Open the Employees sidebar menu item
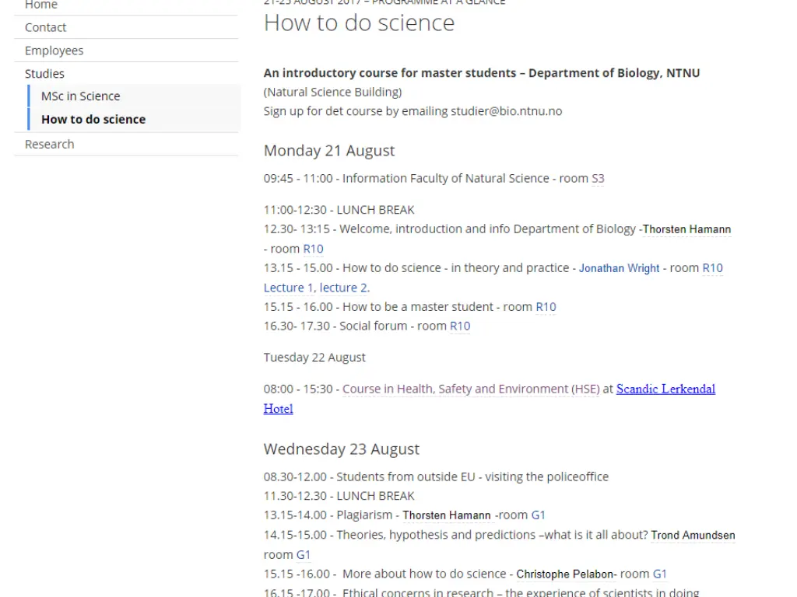Image resolution: width=797 pixels, height=597 pixels. [54, 51]
